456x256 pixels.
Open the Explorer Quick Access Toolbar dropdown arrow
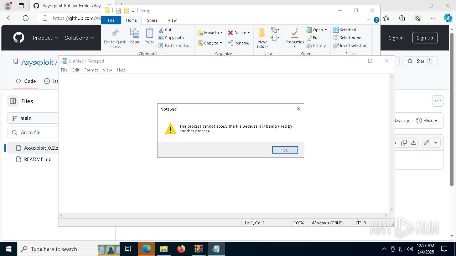pyautogui.click(x=133, y=11)
